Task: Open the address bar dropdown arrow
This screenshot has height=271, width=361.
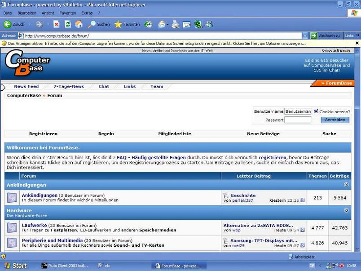Action: point(305,36)
